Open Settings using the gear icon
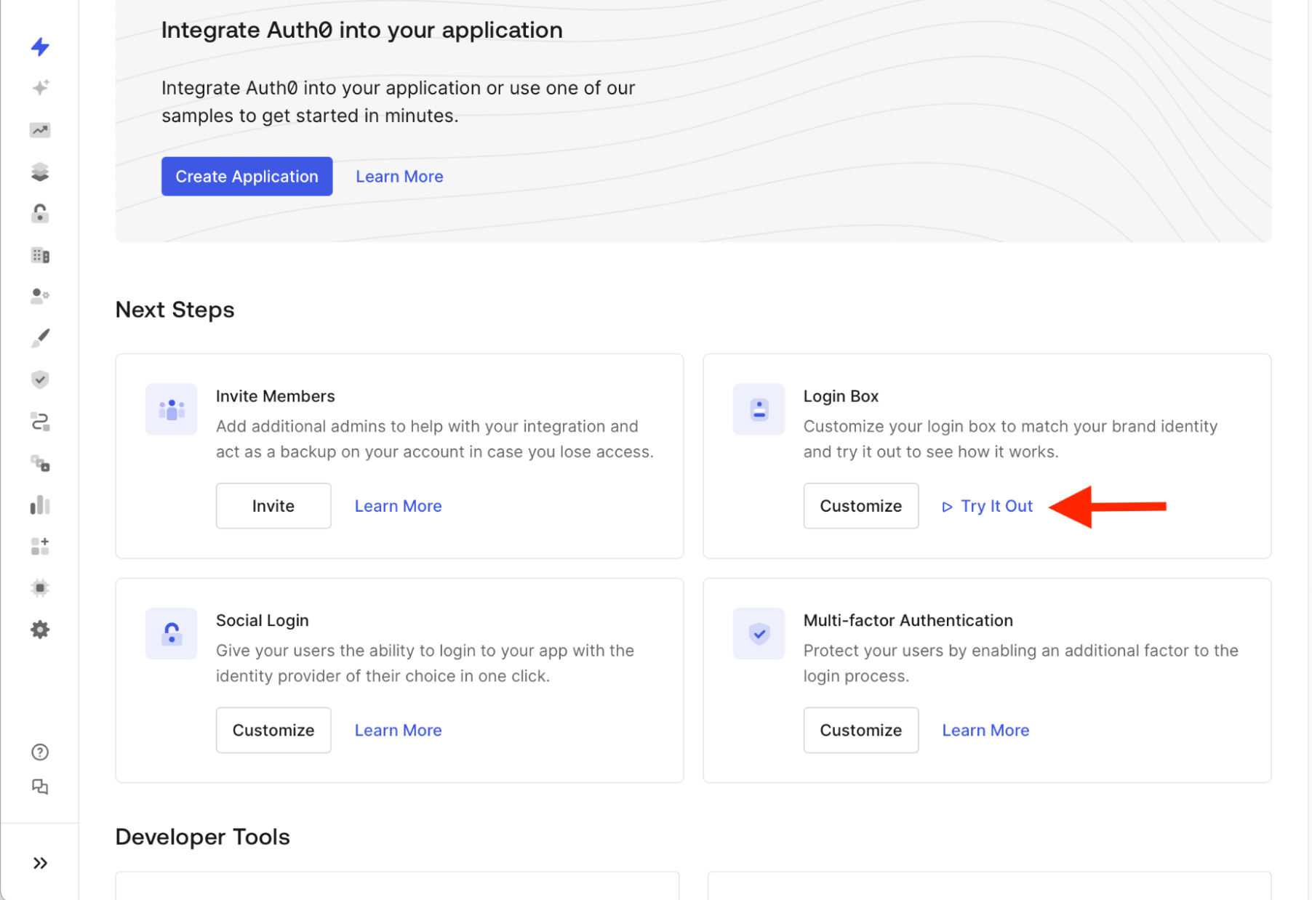Viewport: 1312px width, 900px height. [40, 629]
